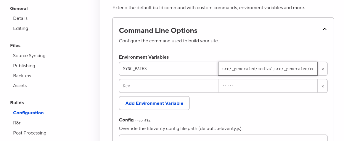
Task: Focus the empty masked value field
Action: click(267, 86)
